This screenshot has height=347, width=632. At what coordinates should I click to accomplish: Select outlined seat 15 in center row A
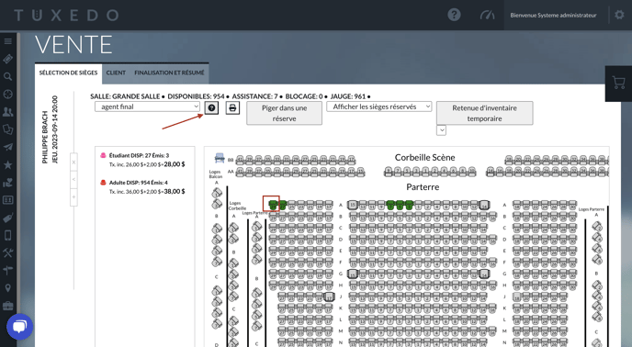(x=353, y=205)
